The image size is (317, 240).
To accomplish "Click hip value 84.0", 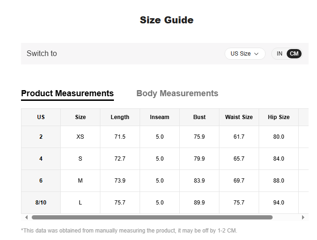I will point(279,159).
